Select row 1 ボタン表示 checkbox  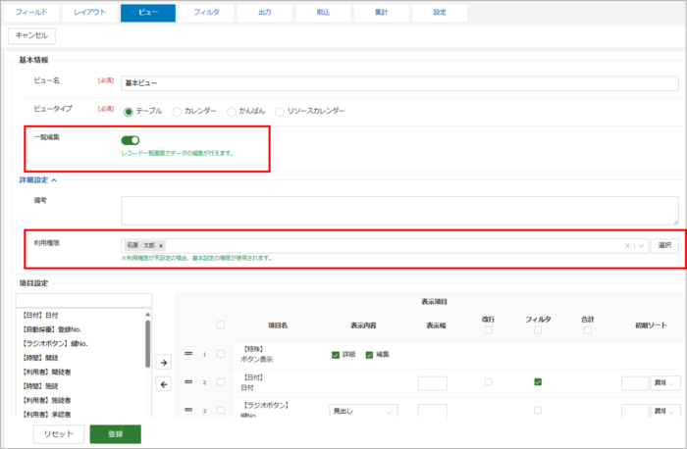[221, 354]
